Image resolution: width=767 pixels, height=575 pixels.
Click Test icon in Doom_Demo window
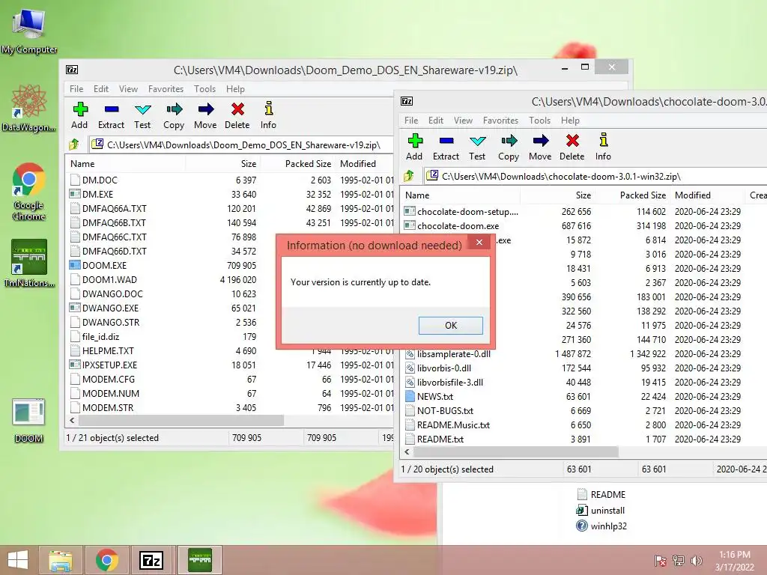tap(142, 109)
